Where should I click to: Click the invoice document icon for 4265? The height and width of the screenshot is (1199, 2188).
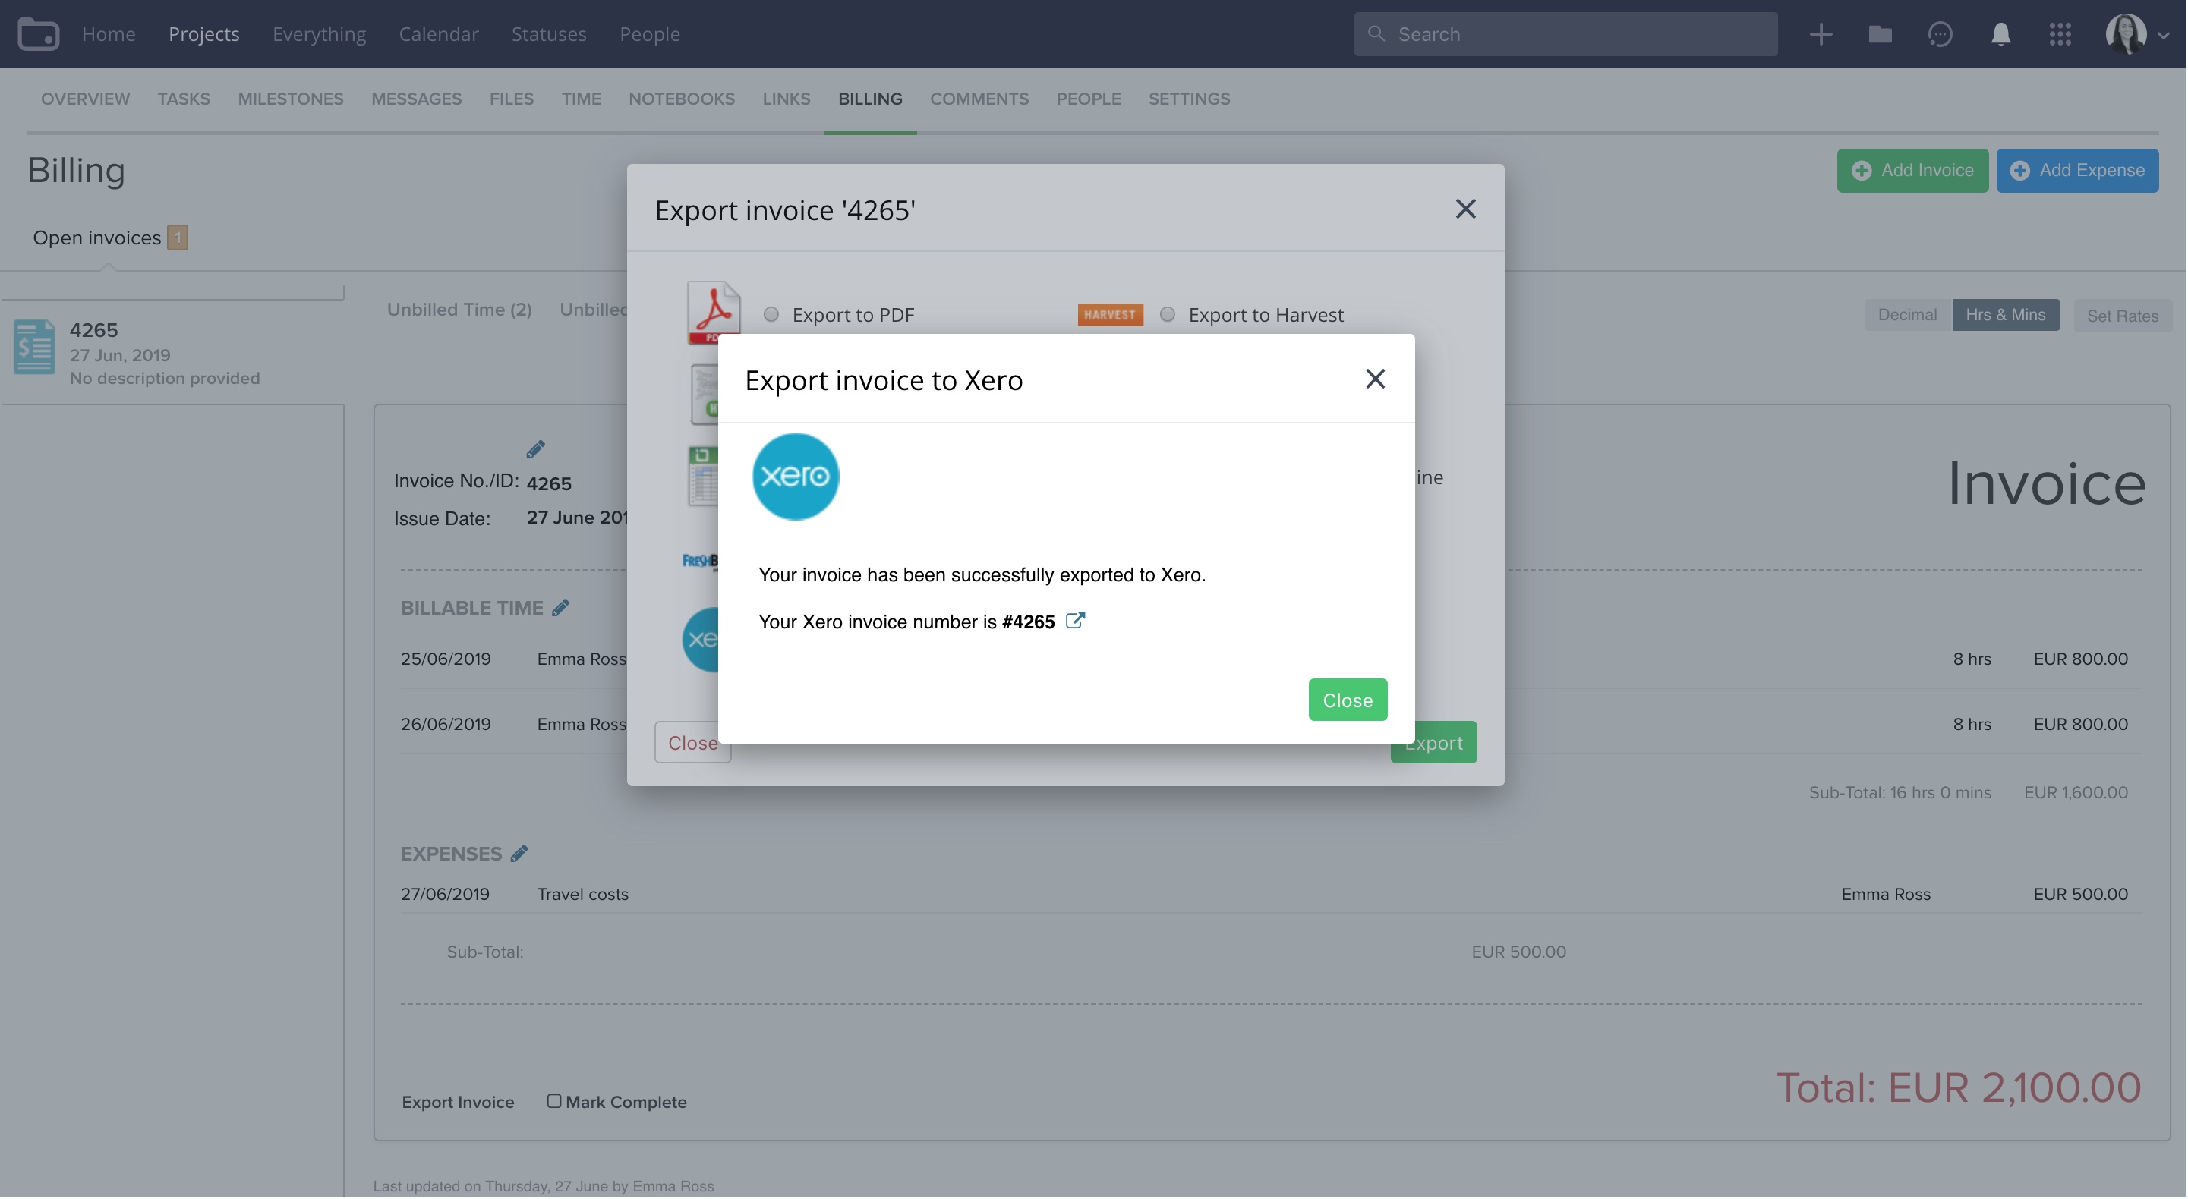[x=34, y=347]
